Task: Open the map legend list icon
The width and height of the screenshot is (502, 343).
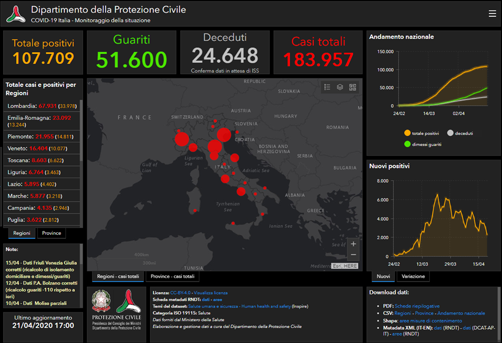Action: 327,87
